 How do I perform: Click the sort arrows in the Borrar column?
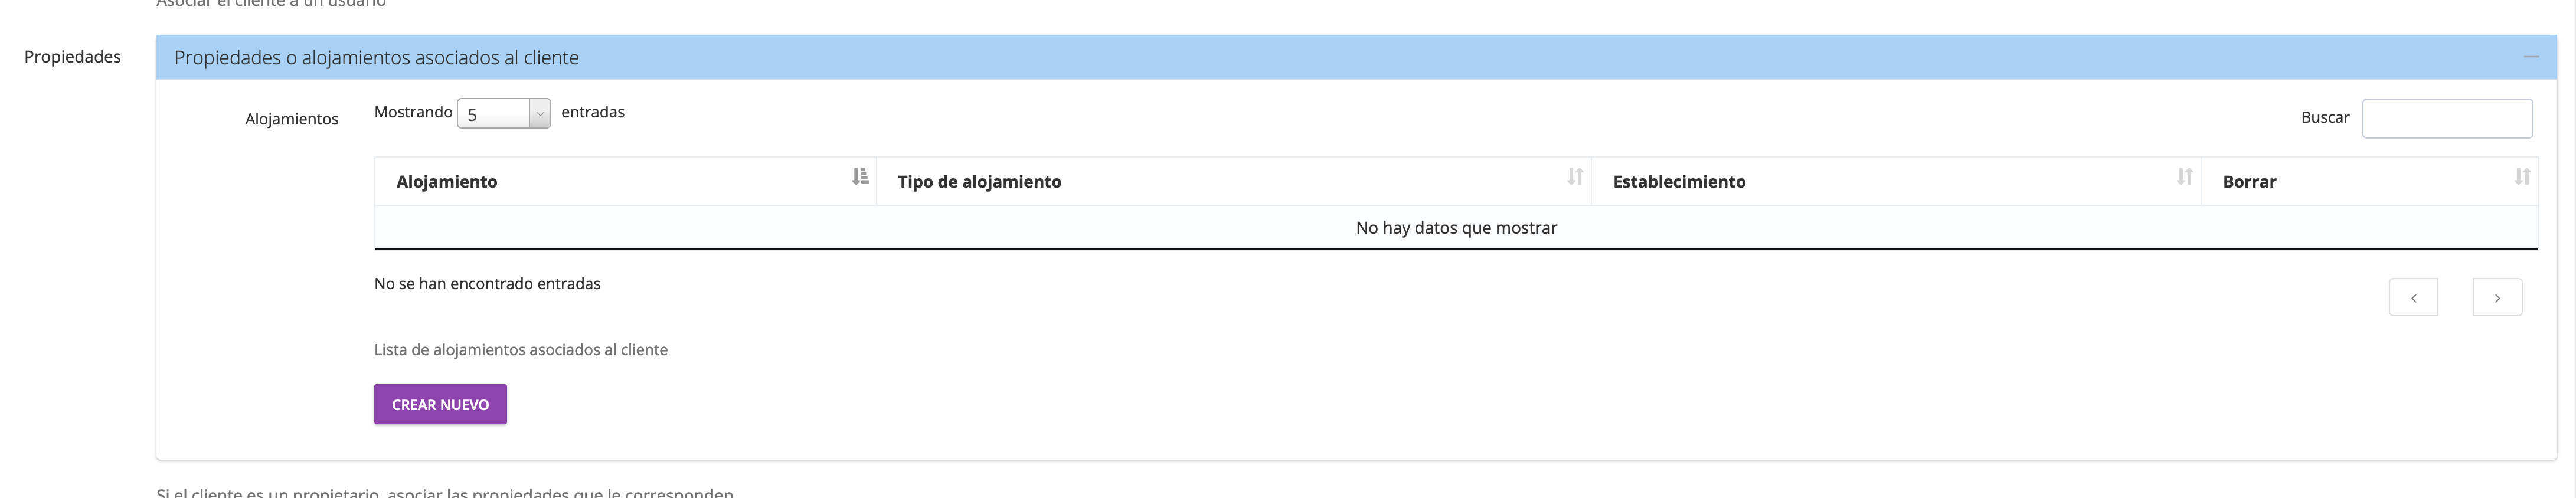click(2522, 177)
